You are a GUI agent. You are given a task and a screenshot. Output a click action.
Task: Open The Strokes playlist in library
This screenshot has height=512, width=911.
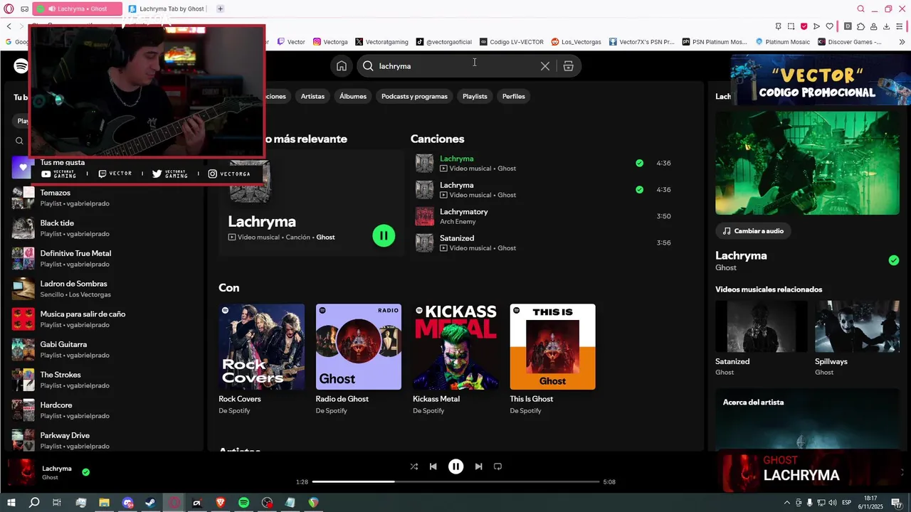(x=103, y=380)
